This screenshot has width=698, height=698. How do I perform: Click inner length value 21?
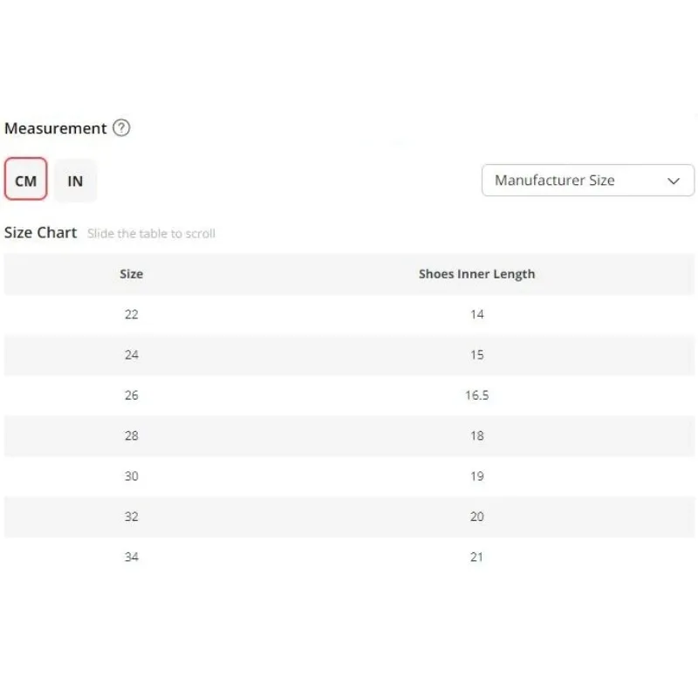point(476,557)
